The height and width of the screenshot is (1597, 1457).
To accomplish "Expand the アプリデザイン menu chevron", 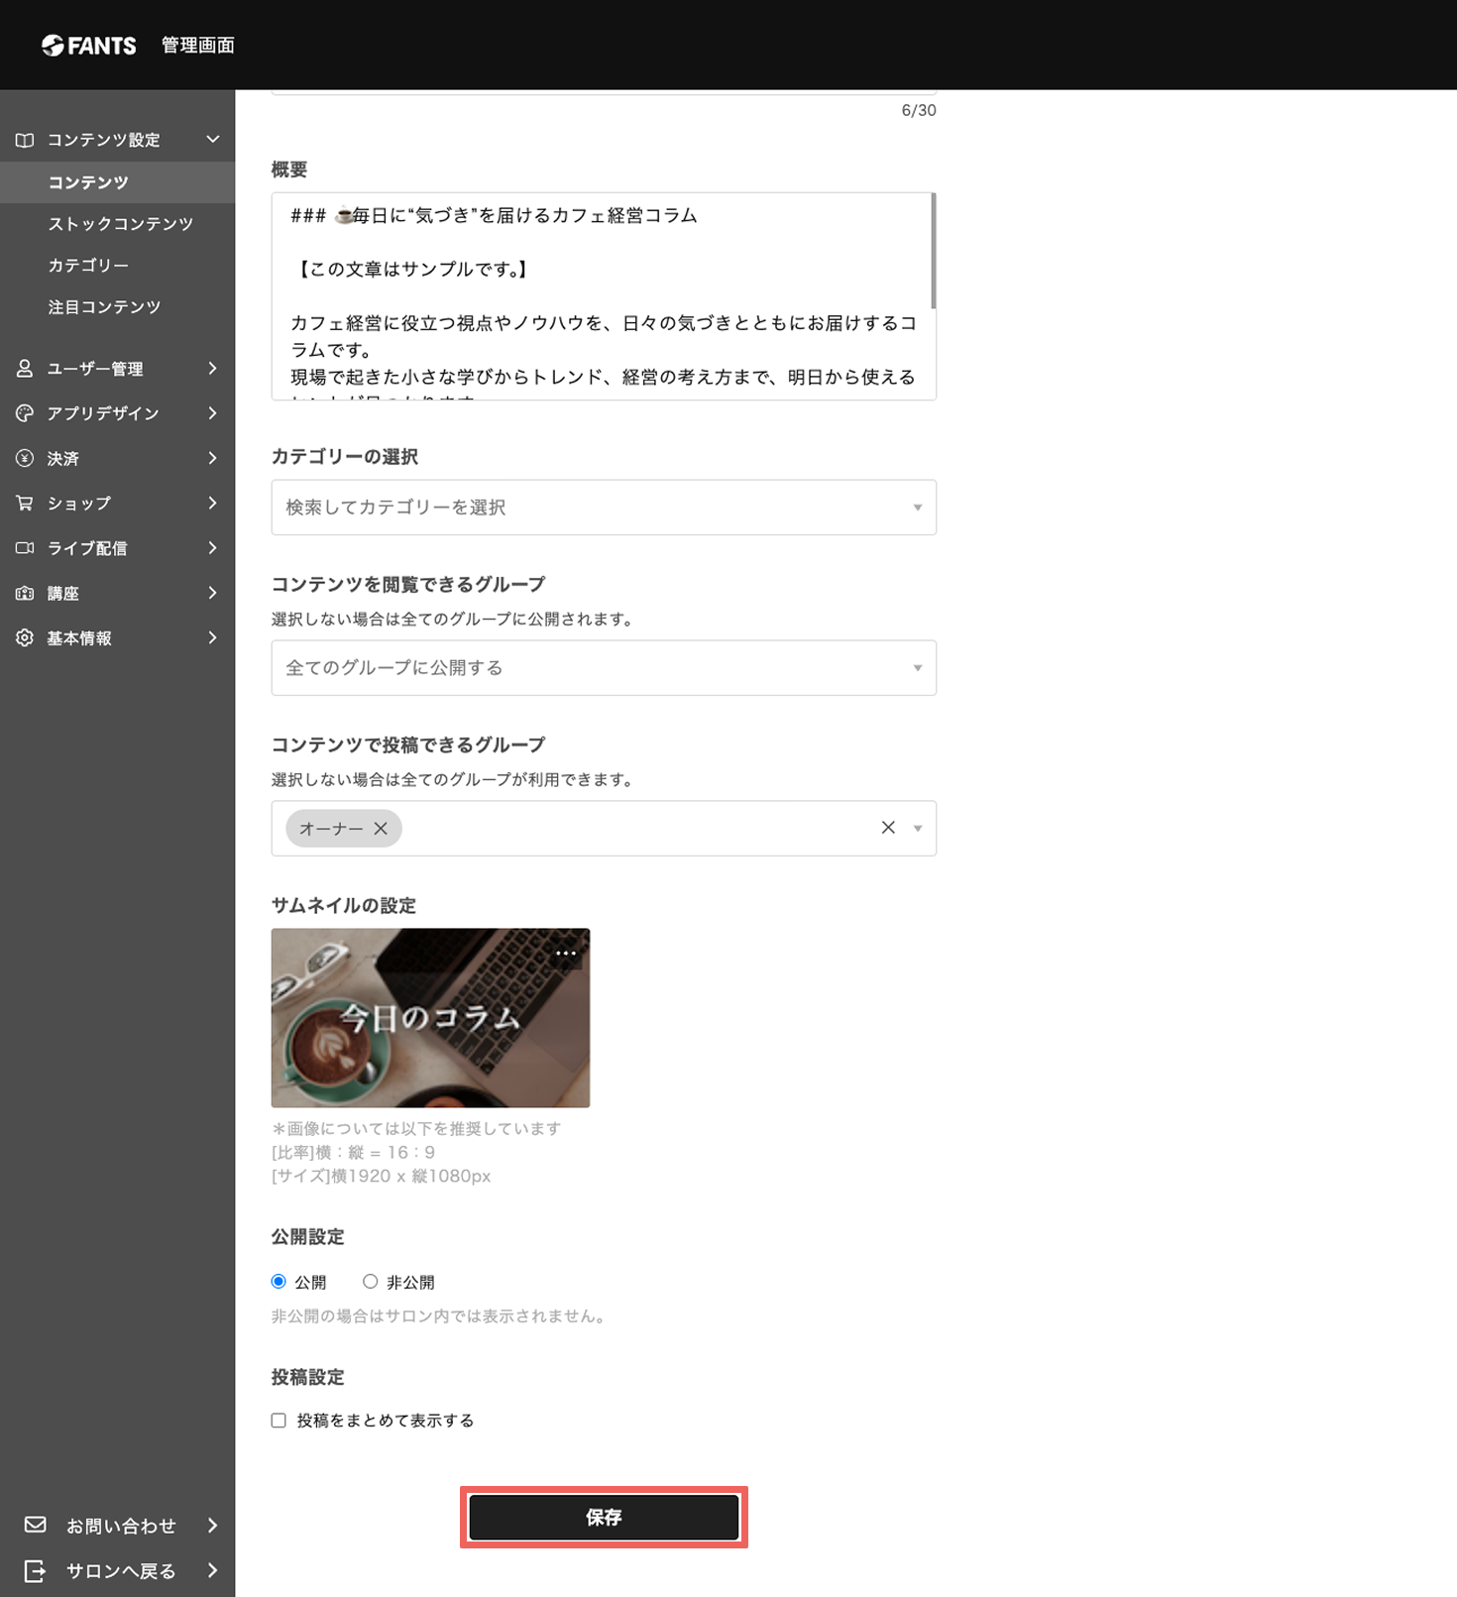I will (213, 413).
